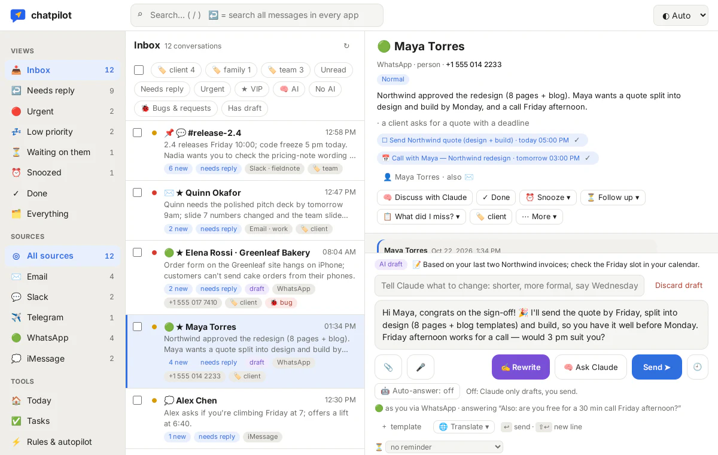This screenshot has height=455, width=718.
Task: Expand the Follow up dropdown
Action: pos(613,198)
